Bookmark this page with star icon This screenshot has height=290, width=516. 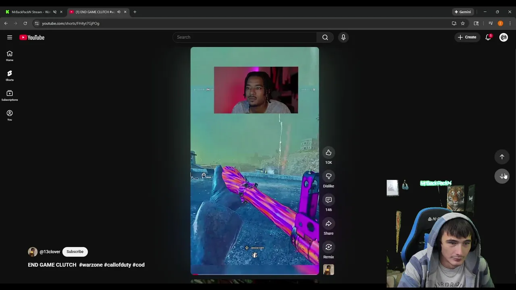point(463,23)
